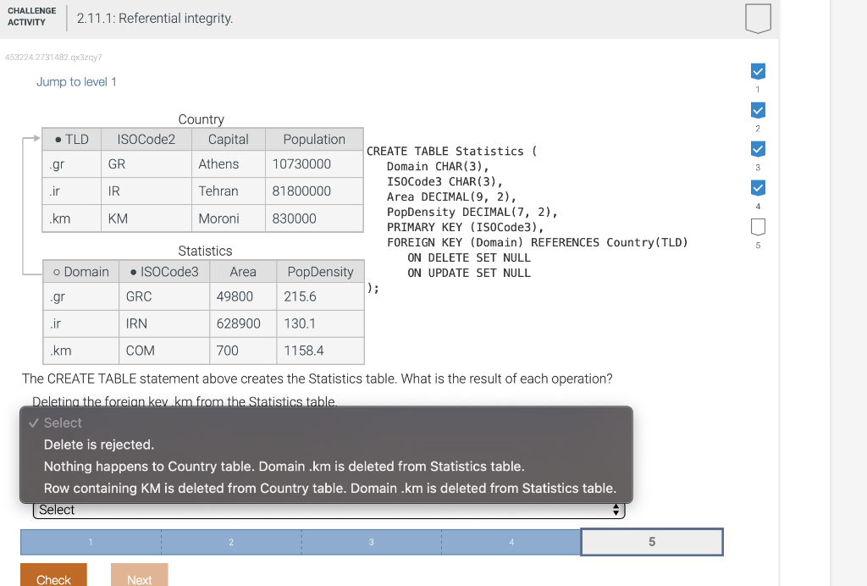The height and width of the screenshot is (586, 867).
Task: Click the 215.6 density cell
Action: pyautogui.click(x=320, y=296)
